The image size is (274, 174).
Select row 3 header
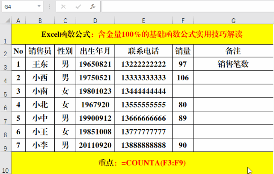(6, 64)
